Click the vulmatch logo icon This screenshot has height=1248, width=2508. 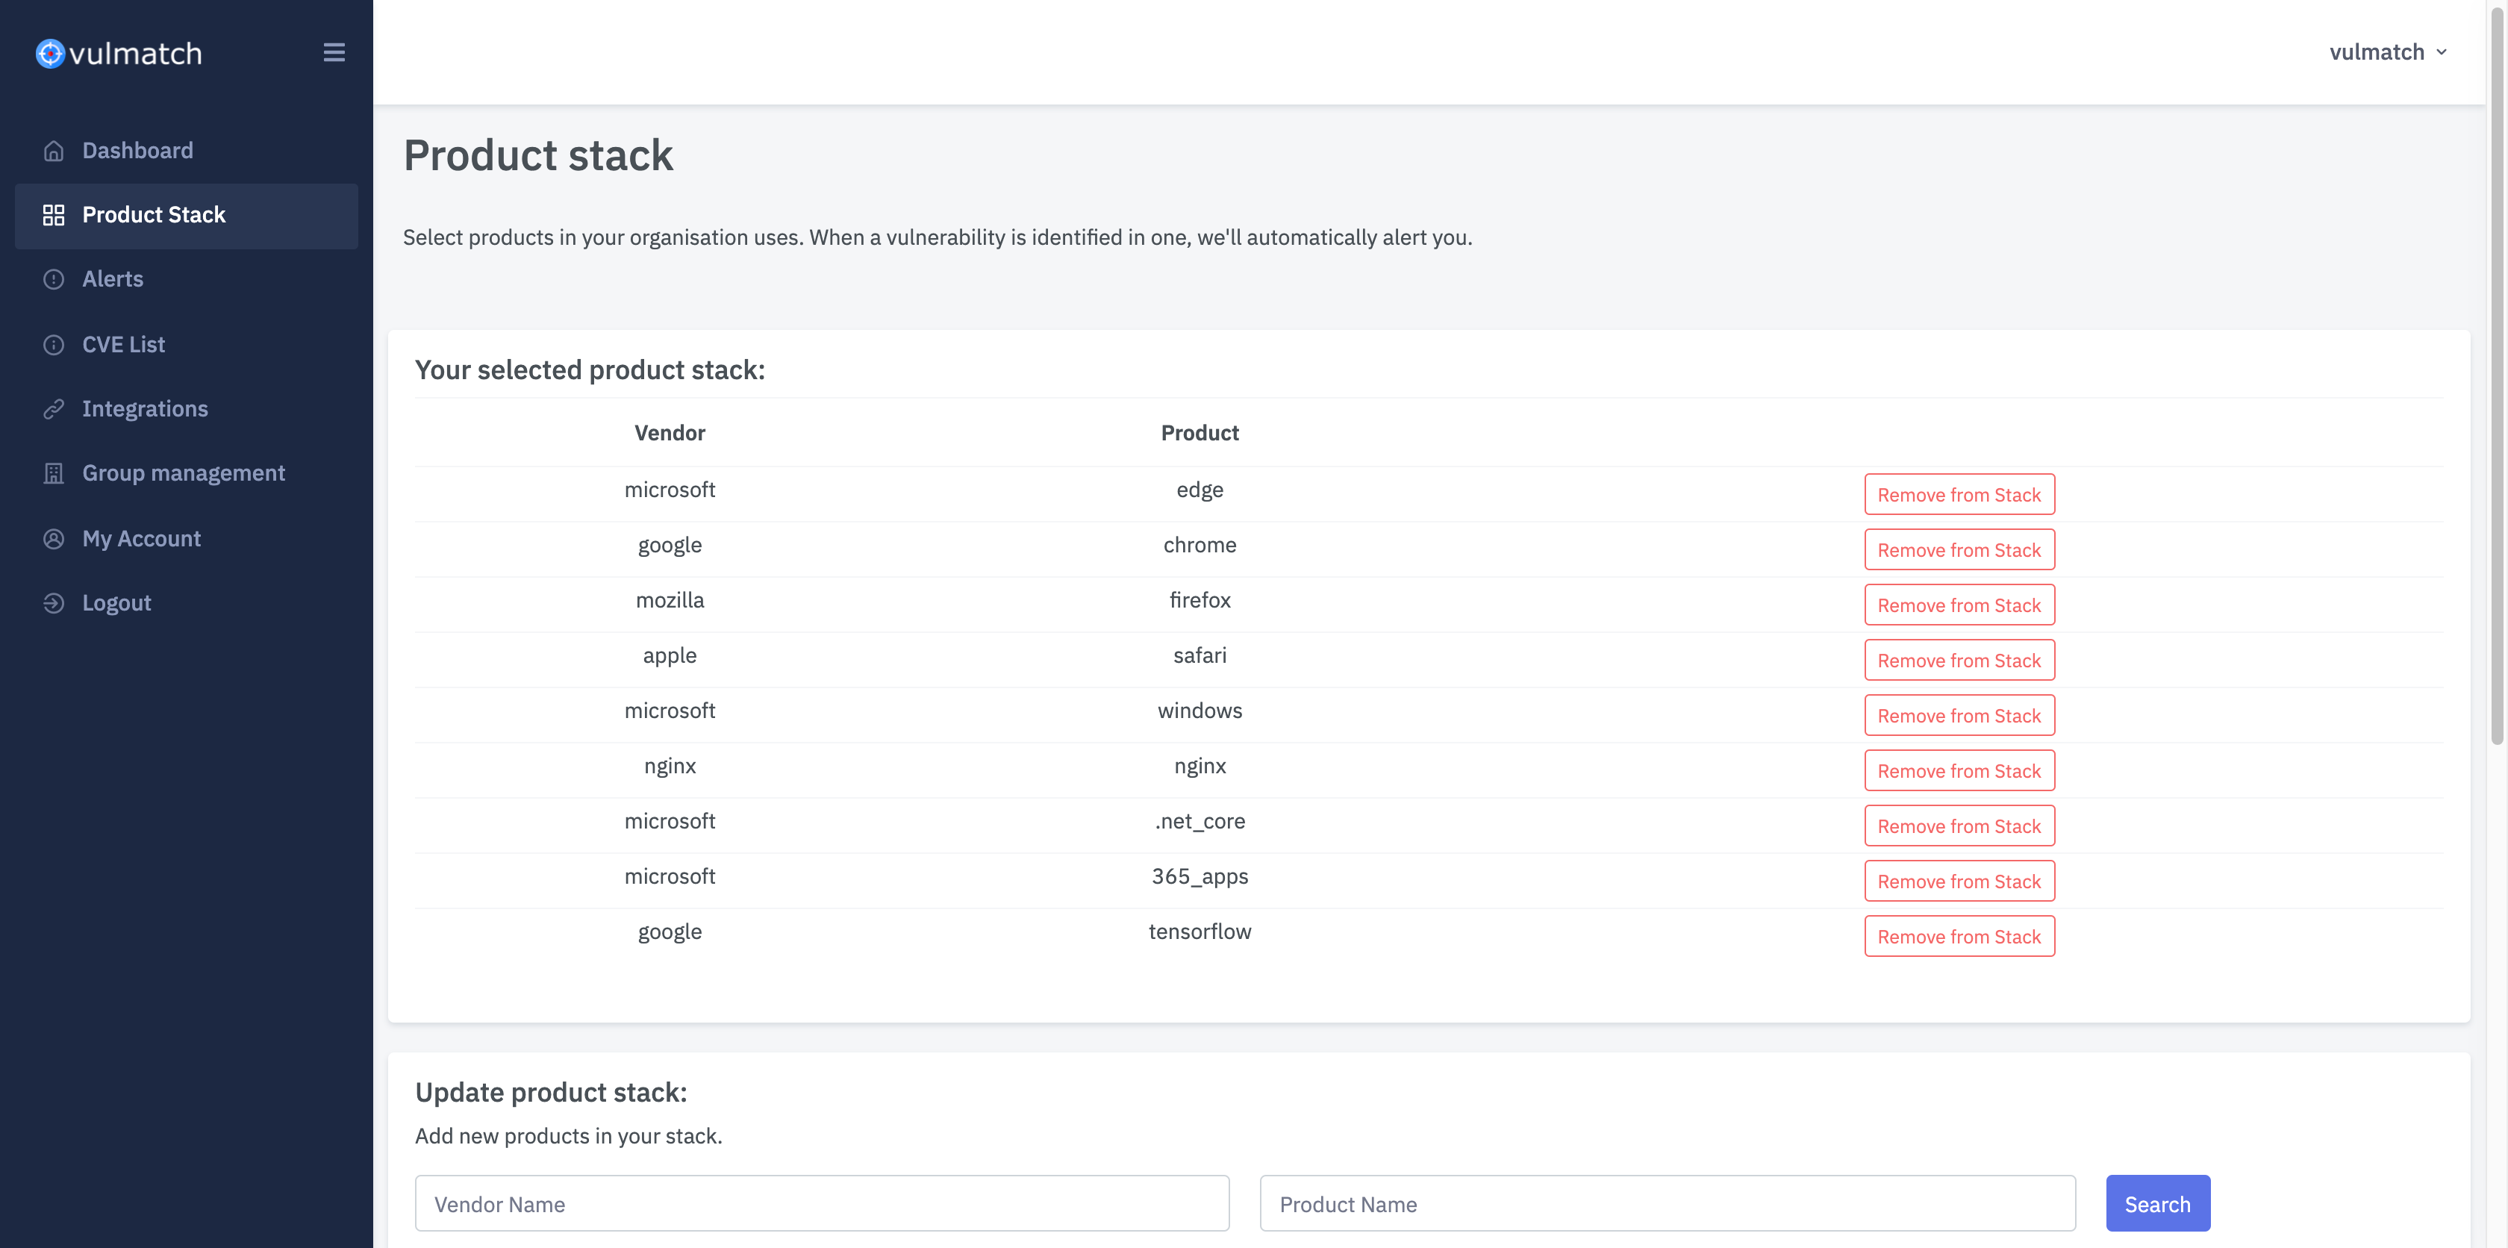[51, 54]
